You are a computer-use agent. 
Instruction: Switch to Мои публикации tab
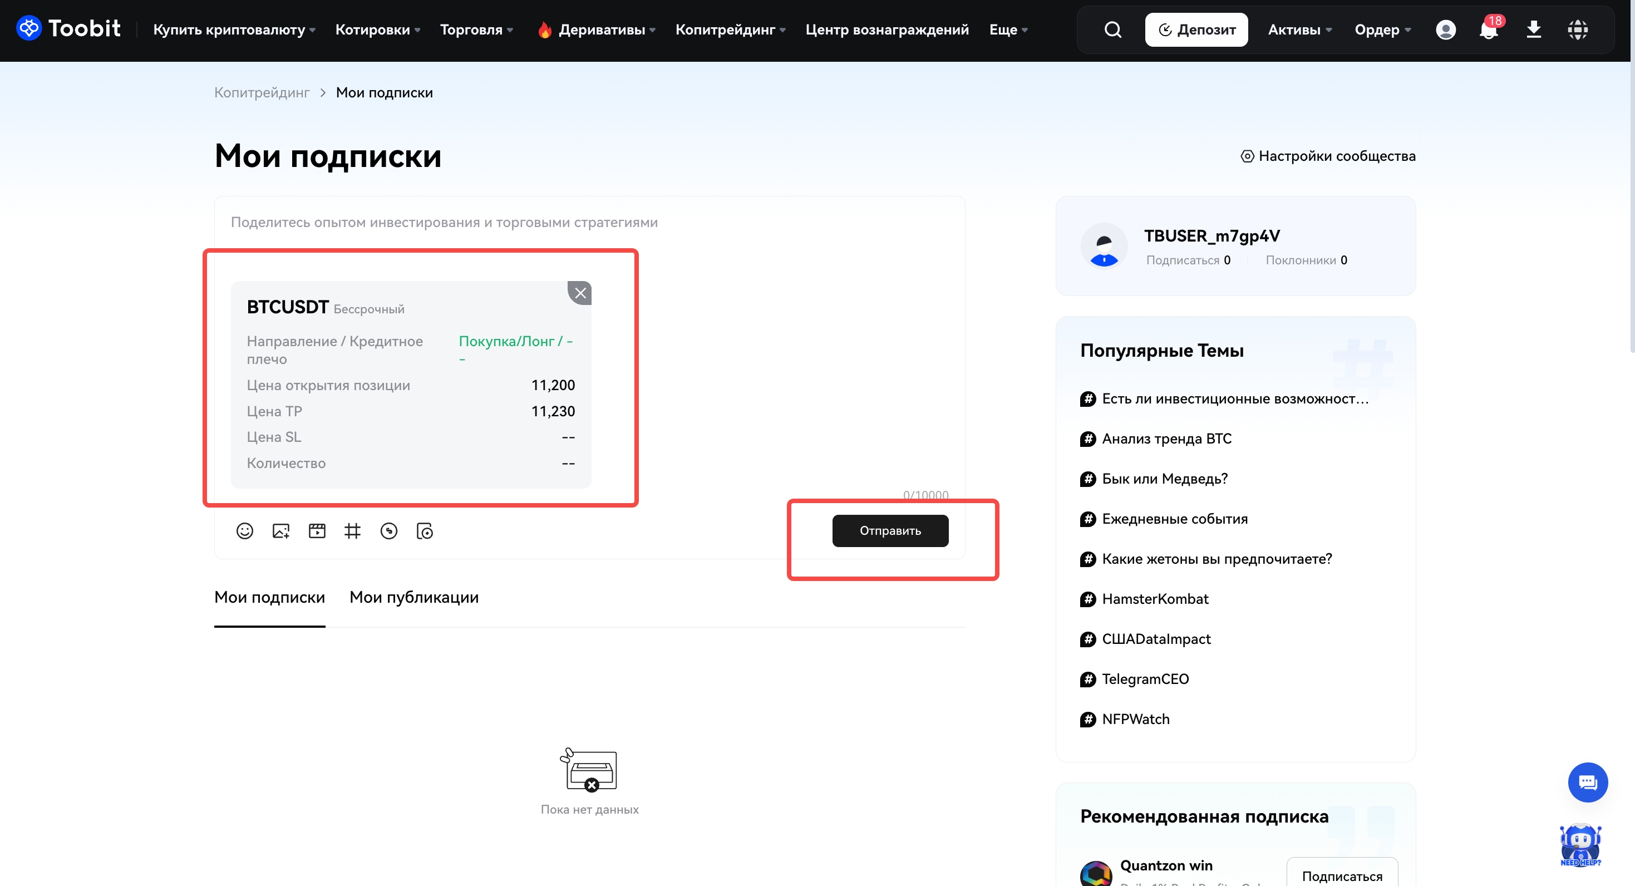414,597
